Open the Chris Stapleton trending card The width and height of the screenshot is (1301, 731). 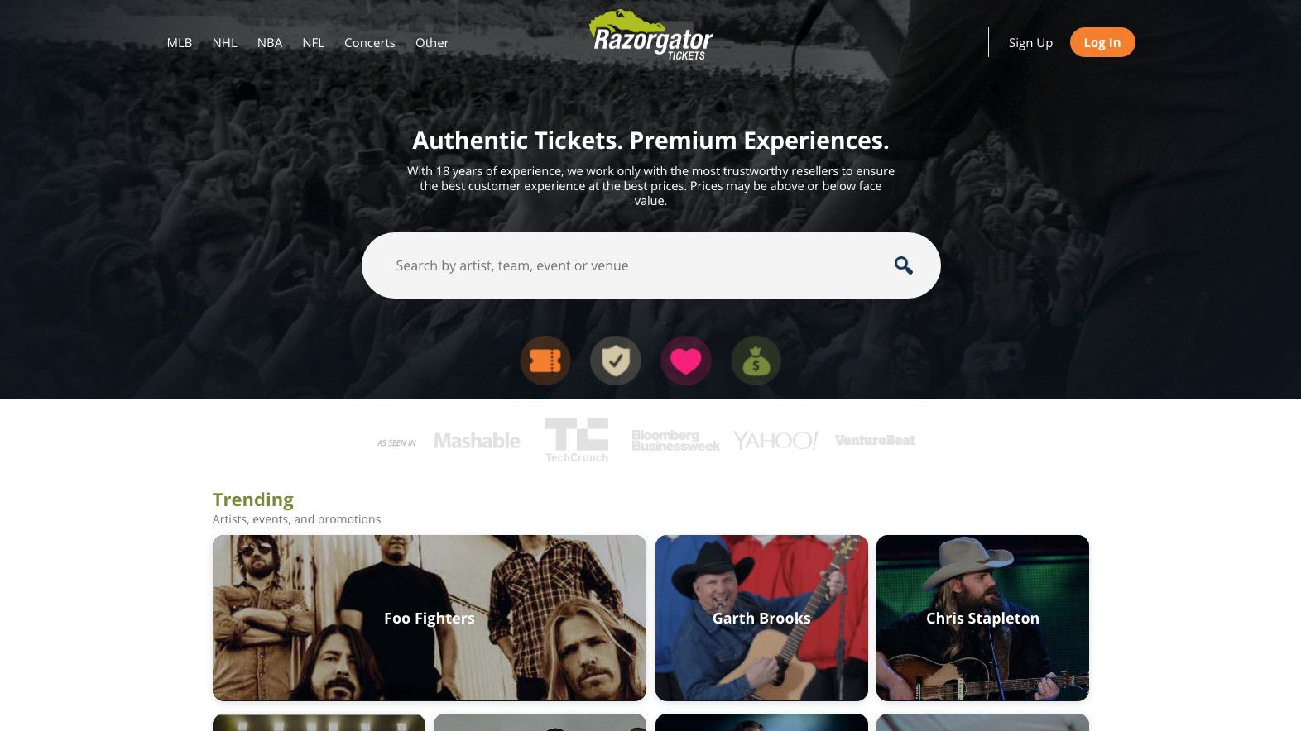click(982, 618)
